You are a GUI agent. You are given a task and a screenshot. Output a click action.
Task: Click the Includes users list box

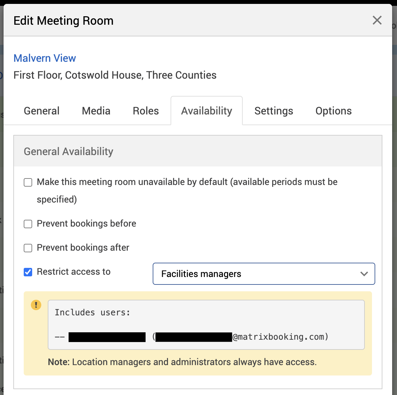point(206,324)
